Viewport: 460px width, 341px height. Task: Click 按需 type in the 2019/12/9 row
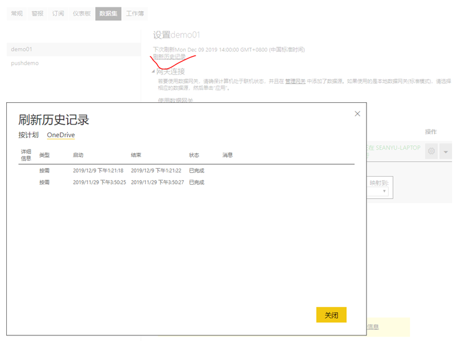point(44,170)
